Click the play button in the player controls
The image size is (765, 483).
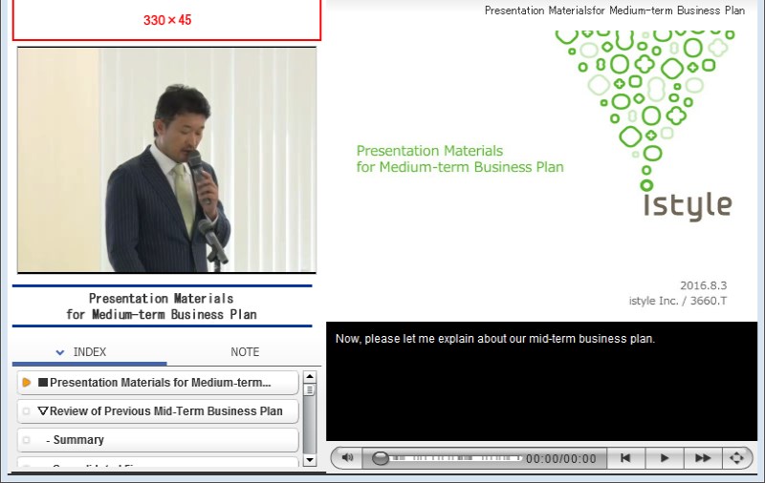[665, 457]
